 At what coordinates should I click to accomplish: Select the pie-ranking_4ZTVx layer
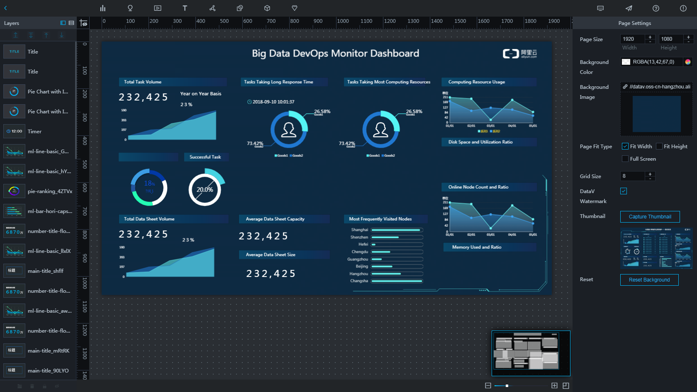(x=50, y=191)
